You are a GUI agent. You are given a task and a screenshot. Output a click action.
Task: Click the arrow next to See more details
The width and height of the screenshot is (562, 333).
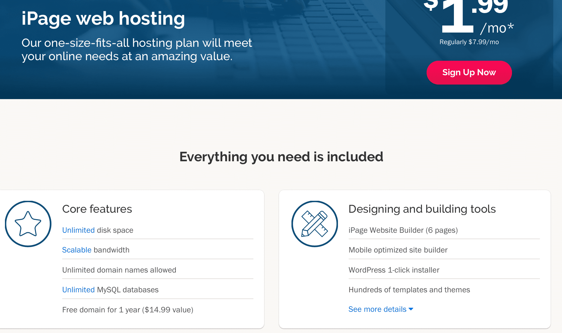(411, 309)
